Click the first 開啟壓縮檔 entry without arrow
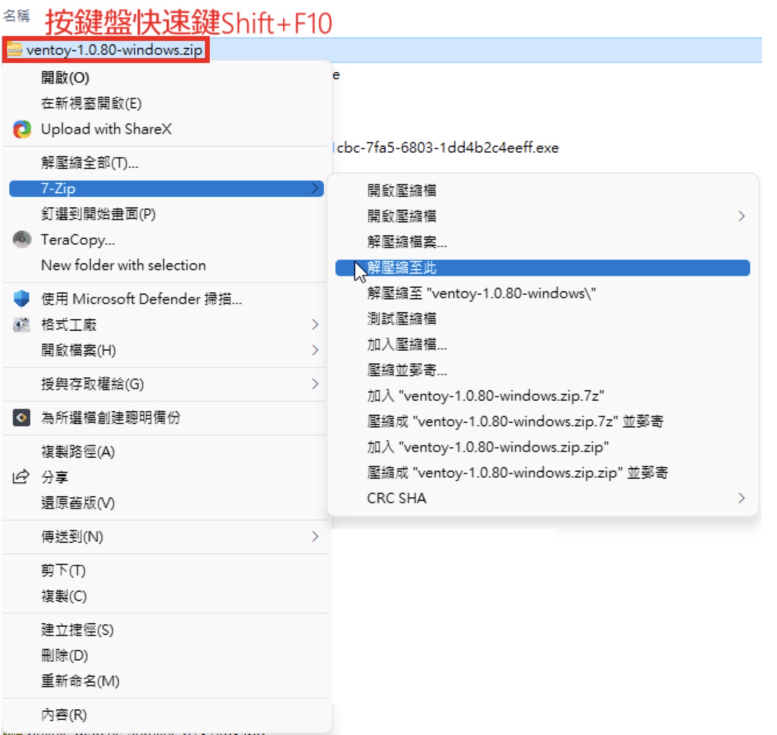Image resolution: width=777 pixels, height=735 pixels. [543, 190]
